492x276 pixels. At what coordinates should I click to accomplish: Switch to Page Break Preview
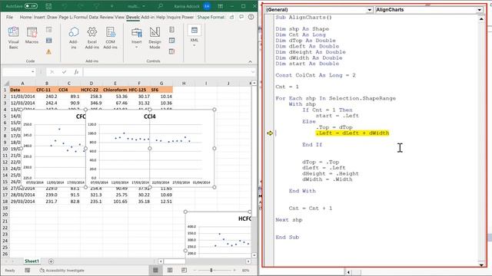pos(184,270)
